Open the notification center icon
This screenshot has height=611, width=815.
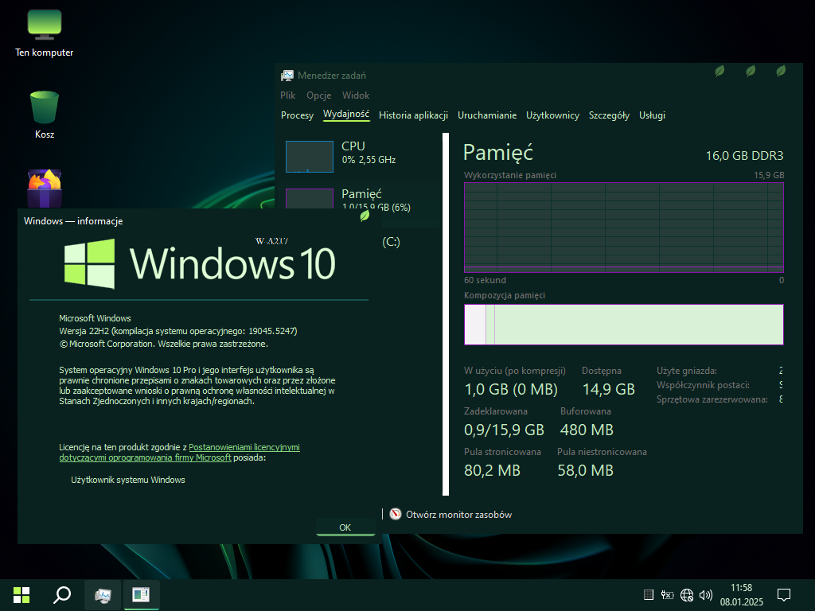[783, 594]
